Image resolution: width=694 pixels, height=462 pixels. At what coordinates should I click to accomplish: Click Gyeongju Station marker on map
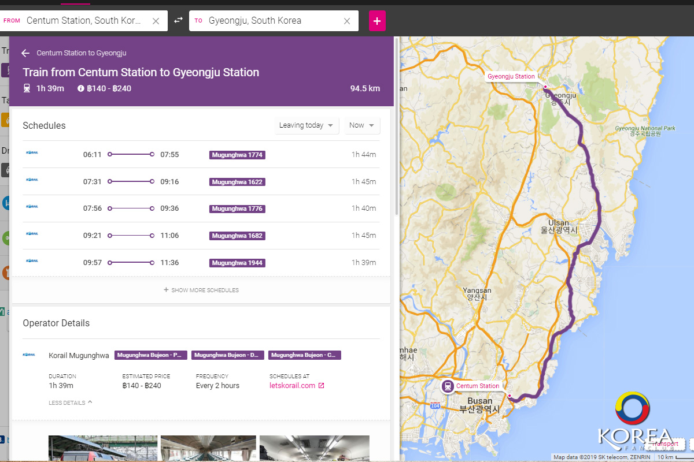(x=545, y=87)
